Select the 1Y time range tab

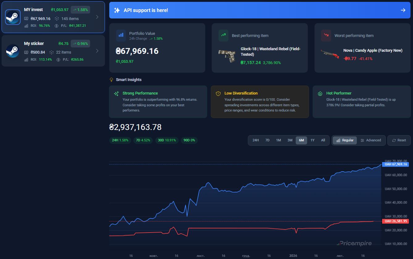click(x=312, y=140)
